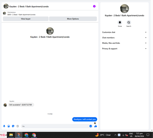Open the clock and date 7:21 pm
153x138 pixels.
pyautogui.click(x=139, y=135)
